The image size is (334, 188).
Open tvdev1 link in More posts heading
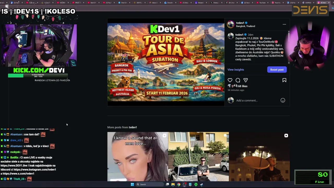(133, 127)
